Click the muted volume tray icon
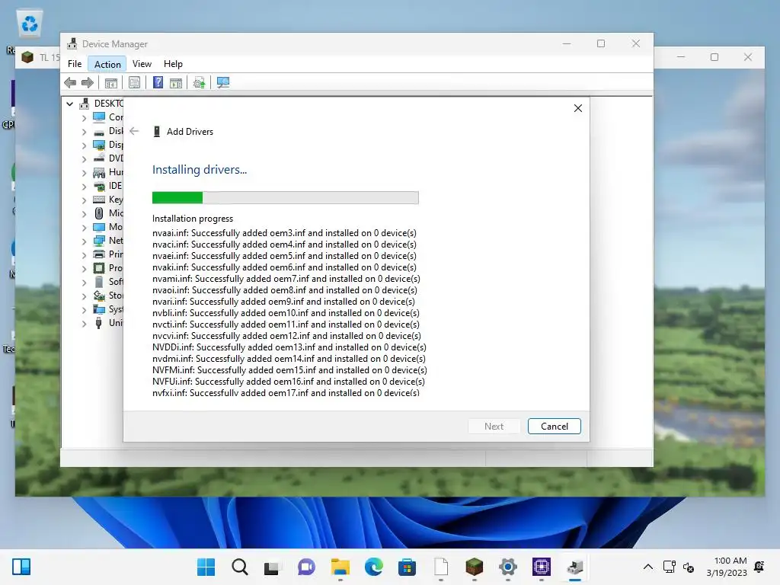The height and width of the screenshot is (585, 780). pyautogui.click(x=689, y=567)
